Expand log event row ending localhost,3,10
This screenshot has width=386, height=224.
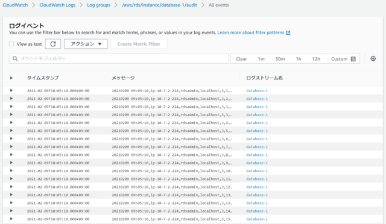click(x=11, y=170)
